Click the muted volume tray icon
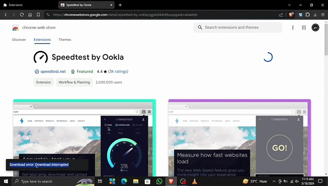This screenshot has width=328, height=186. click(x=297, y=181)
